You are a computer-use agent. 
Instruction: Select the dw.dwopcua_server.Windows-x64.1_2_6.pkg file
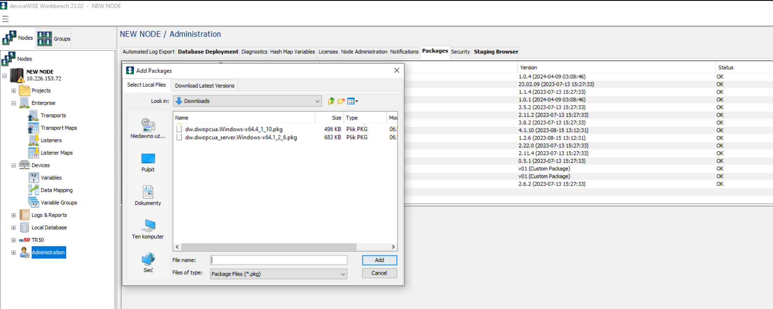click(x=241, y=137)
